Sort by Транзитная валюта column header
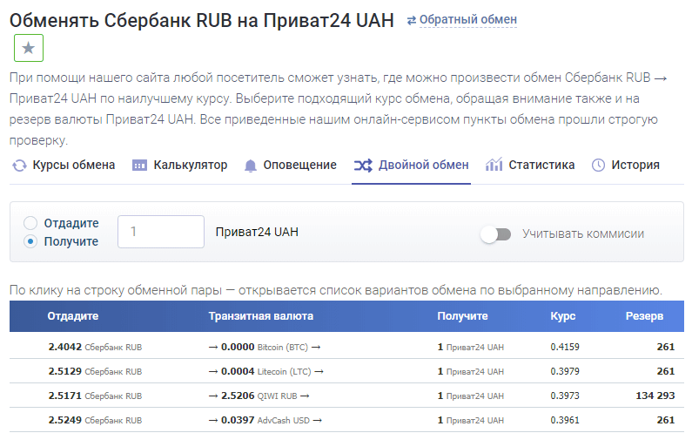 pyautogui.click(x=261, y=316)
